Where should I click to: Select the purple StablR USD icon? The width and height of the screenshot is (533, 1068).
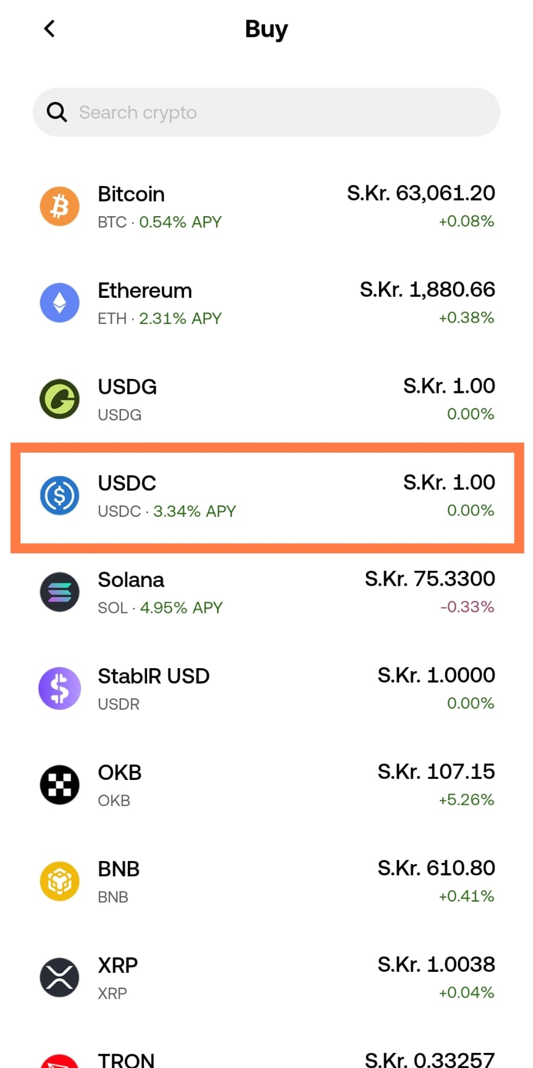point(60,688)
